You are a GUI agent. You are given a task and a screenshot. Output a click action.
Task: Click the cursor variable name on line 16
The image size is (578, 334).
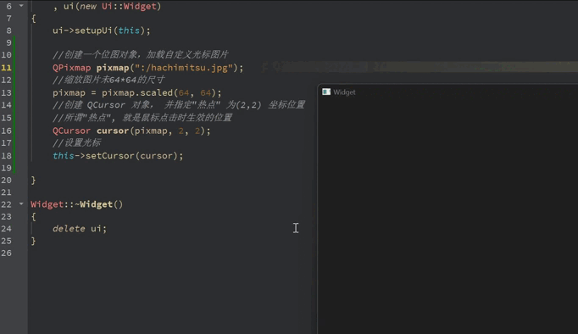(x=113, y=131)
